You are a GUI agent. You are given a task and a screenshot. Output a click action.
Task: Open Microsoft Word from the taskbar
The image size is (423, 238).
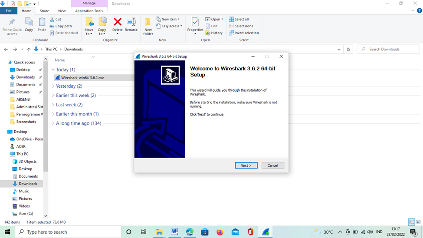tap(174, 232)
